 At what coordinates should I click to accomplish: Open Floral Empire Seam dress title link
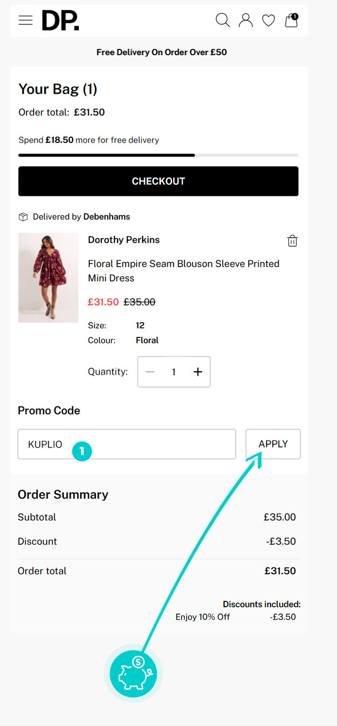(183, 270)
